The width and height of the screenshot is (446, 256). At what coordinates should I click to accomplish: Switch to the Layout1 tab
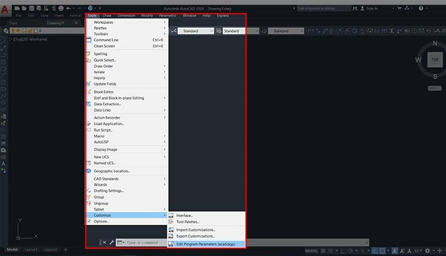click(31, 250)
